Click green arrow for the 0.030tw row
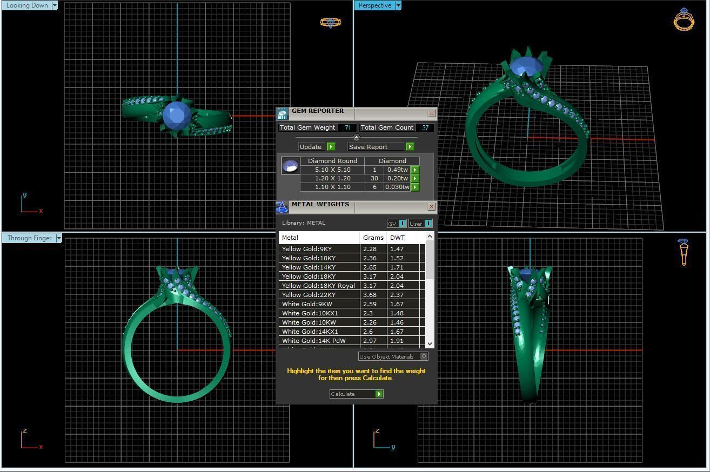 tap(415, 187)
